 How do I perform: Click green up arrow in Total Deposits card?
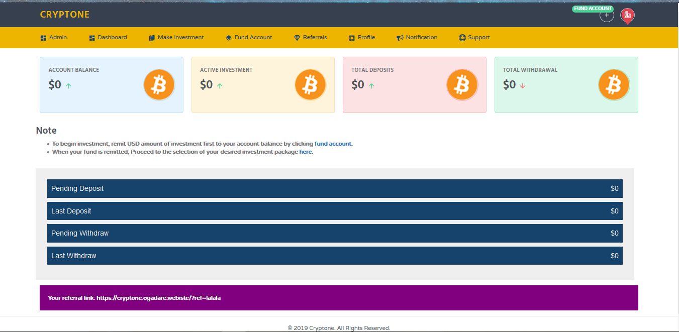tap(371, 86)
